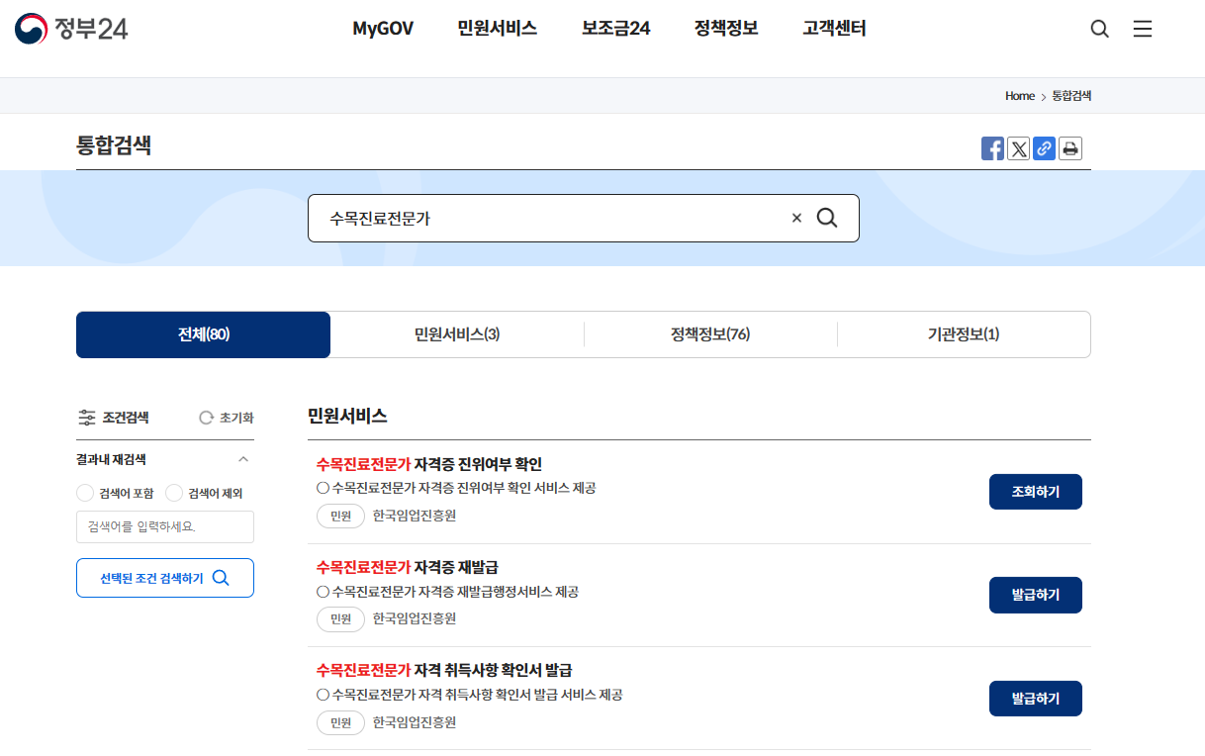The height and width of the screenshot is (756, 1205).
Task: Open 자격증 재발급 result title
Action: tap(408, 567)
